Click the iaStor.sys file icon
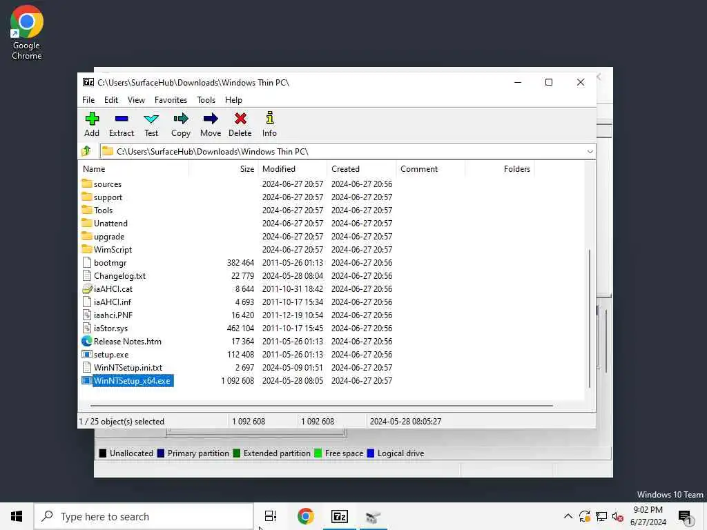The image size is (707, 530). [x=87, y=328]
